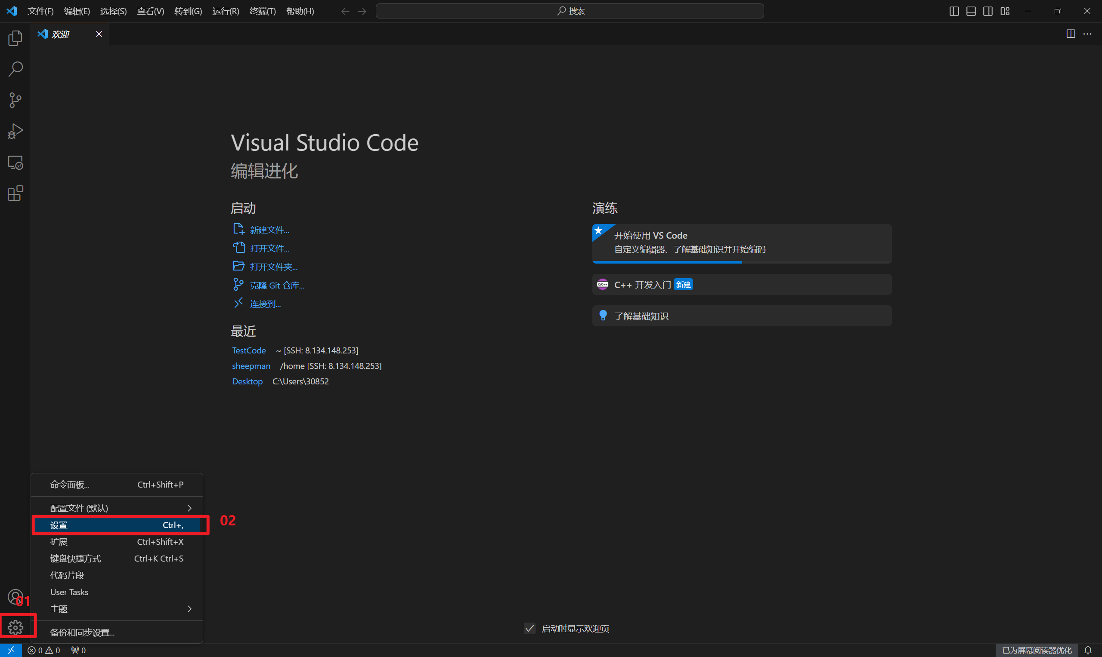Uncheck 启动时显示欢迎页 checkbox
Image resolution: width=1102 pixels, height=657 pixels.
(x=529, y=628)
